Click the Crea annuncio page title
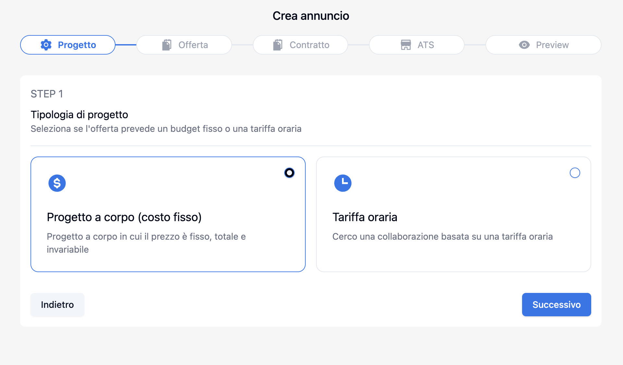 311,15
